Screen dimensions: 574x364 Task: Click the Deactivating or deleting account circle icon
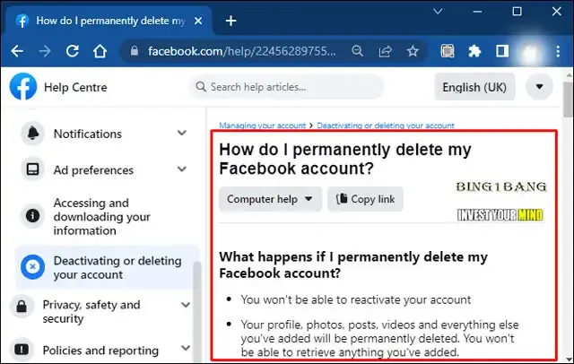33,266
